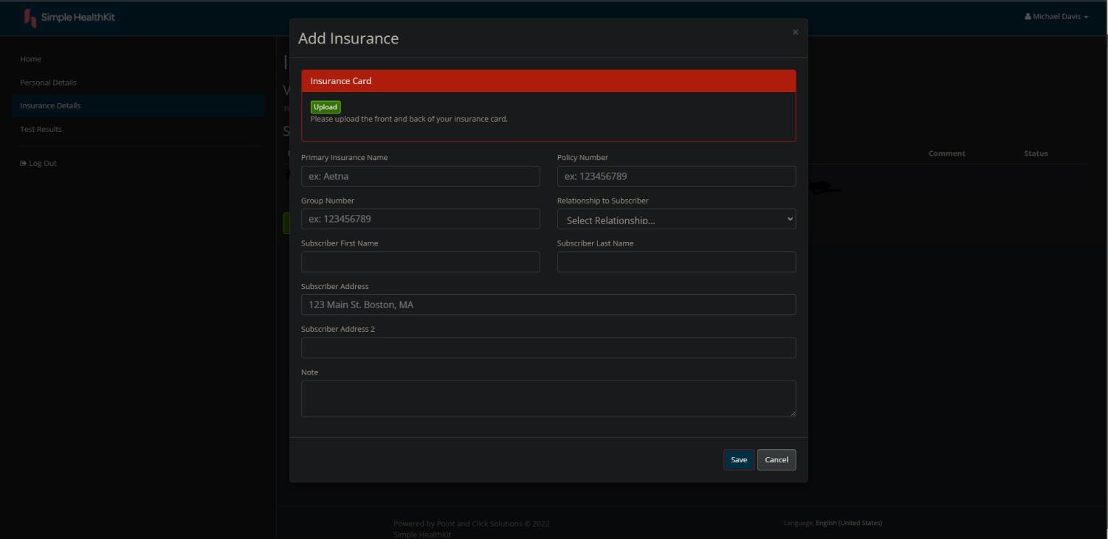The width and height of the screenshot is (1108, 539).
Task: Close the Add Insurance dialog with X
Action: point(795,32)
